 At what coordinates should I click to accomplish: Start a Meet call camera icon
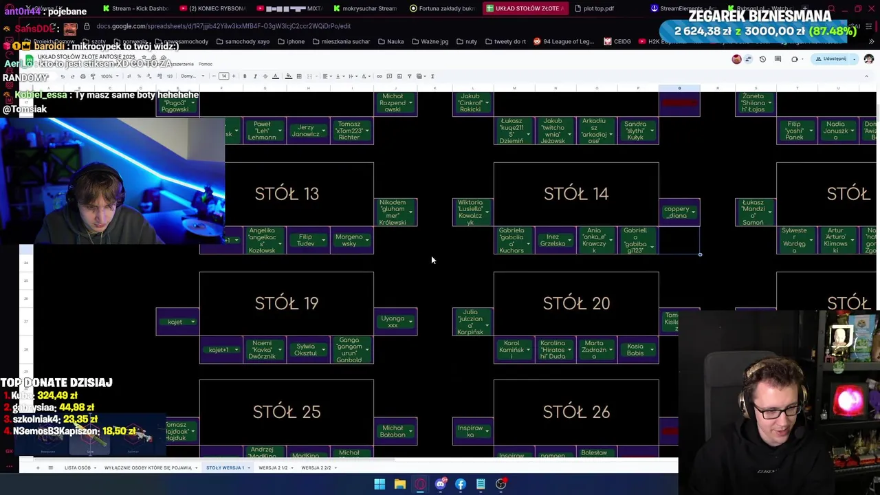pyautogui.click(x=795, y=59)
